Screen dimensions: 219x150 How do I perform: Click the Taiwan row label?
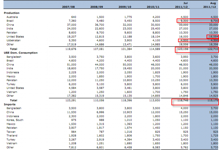pos(11,132)
